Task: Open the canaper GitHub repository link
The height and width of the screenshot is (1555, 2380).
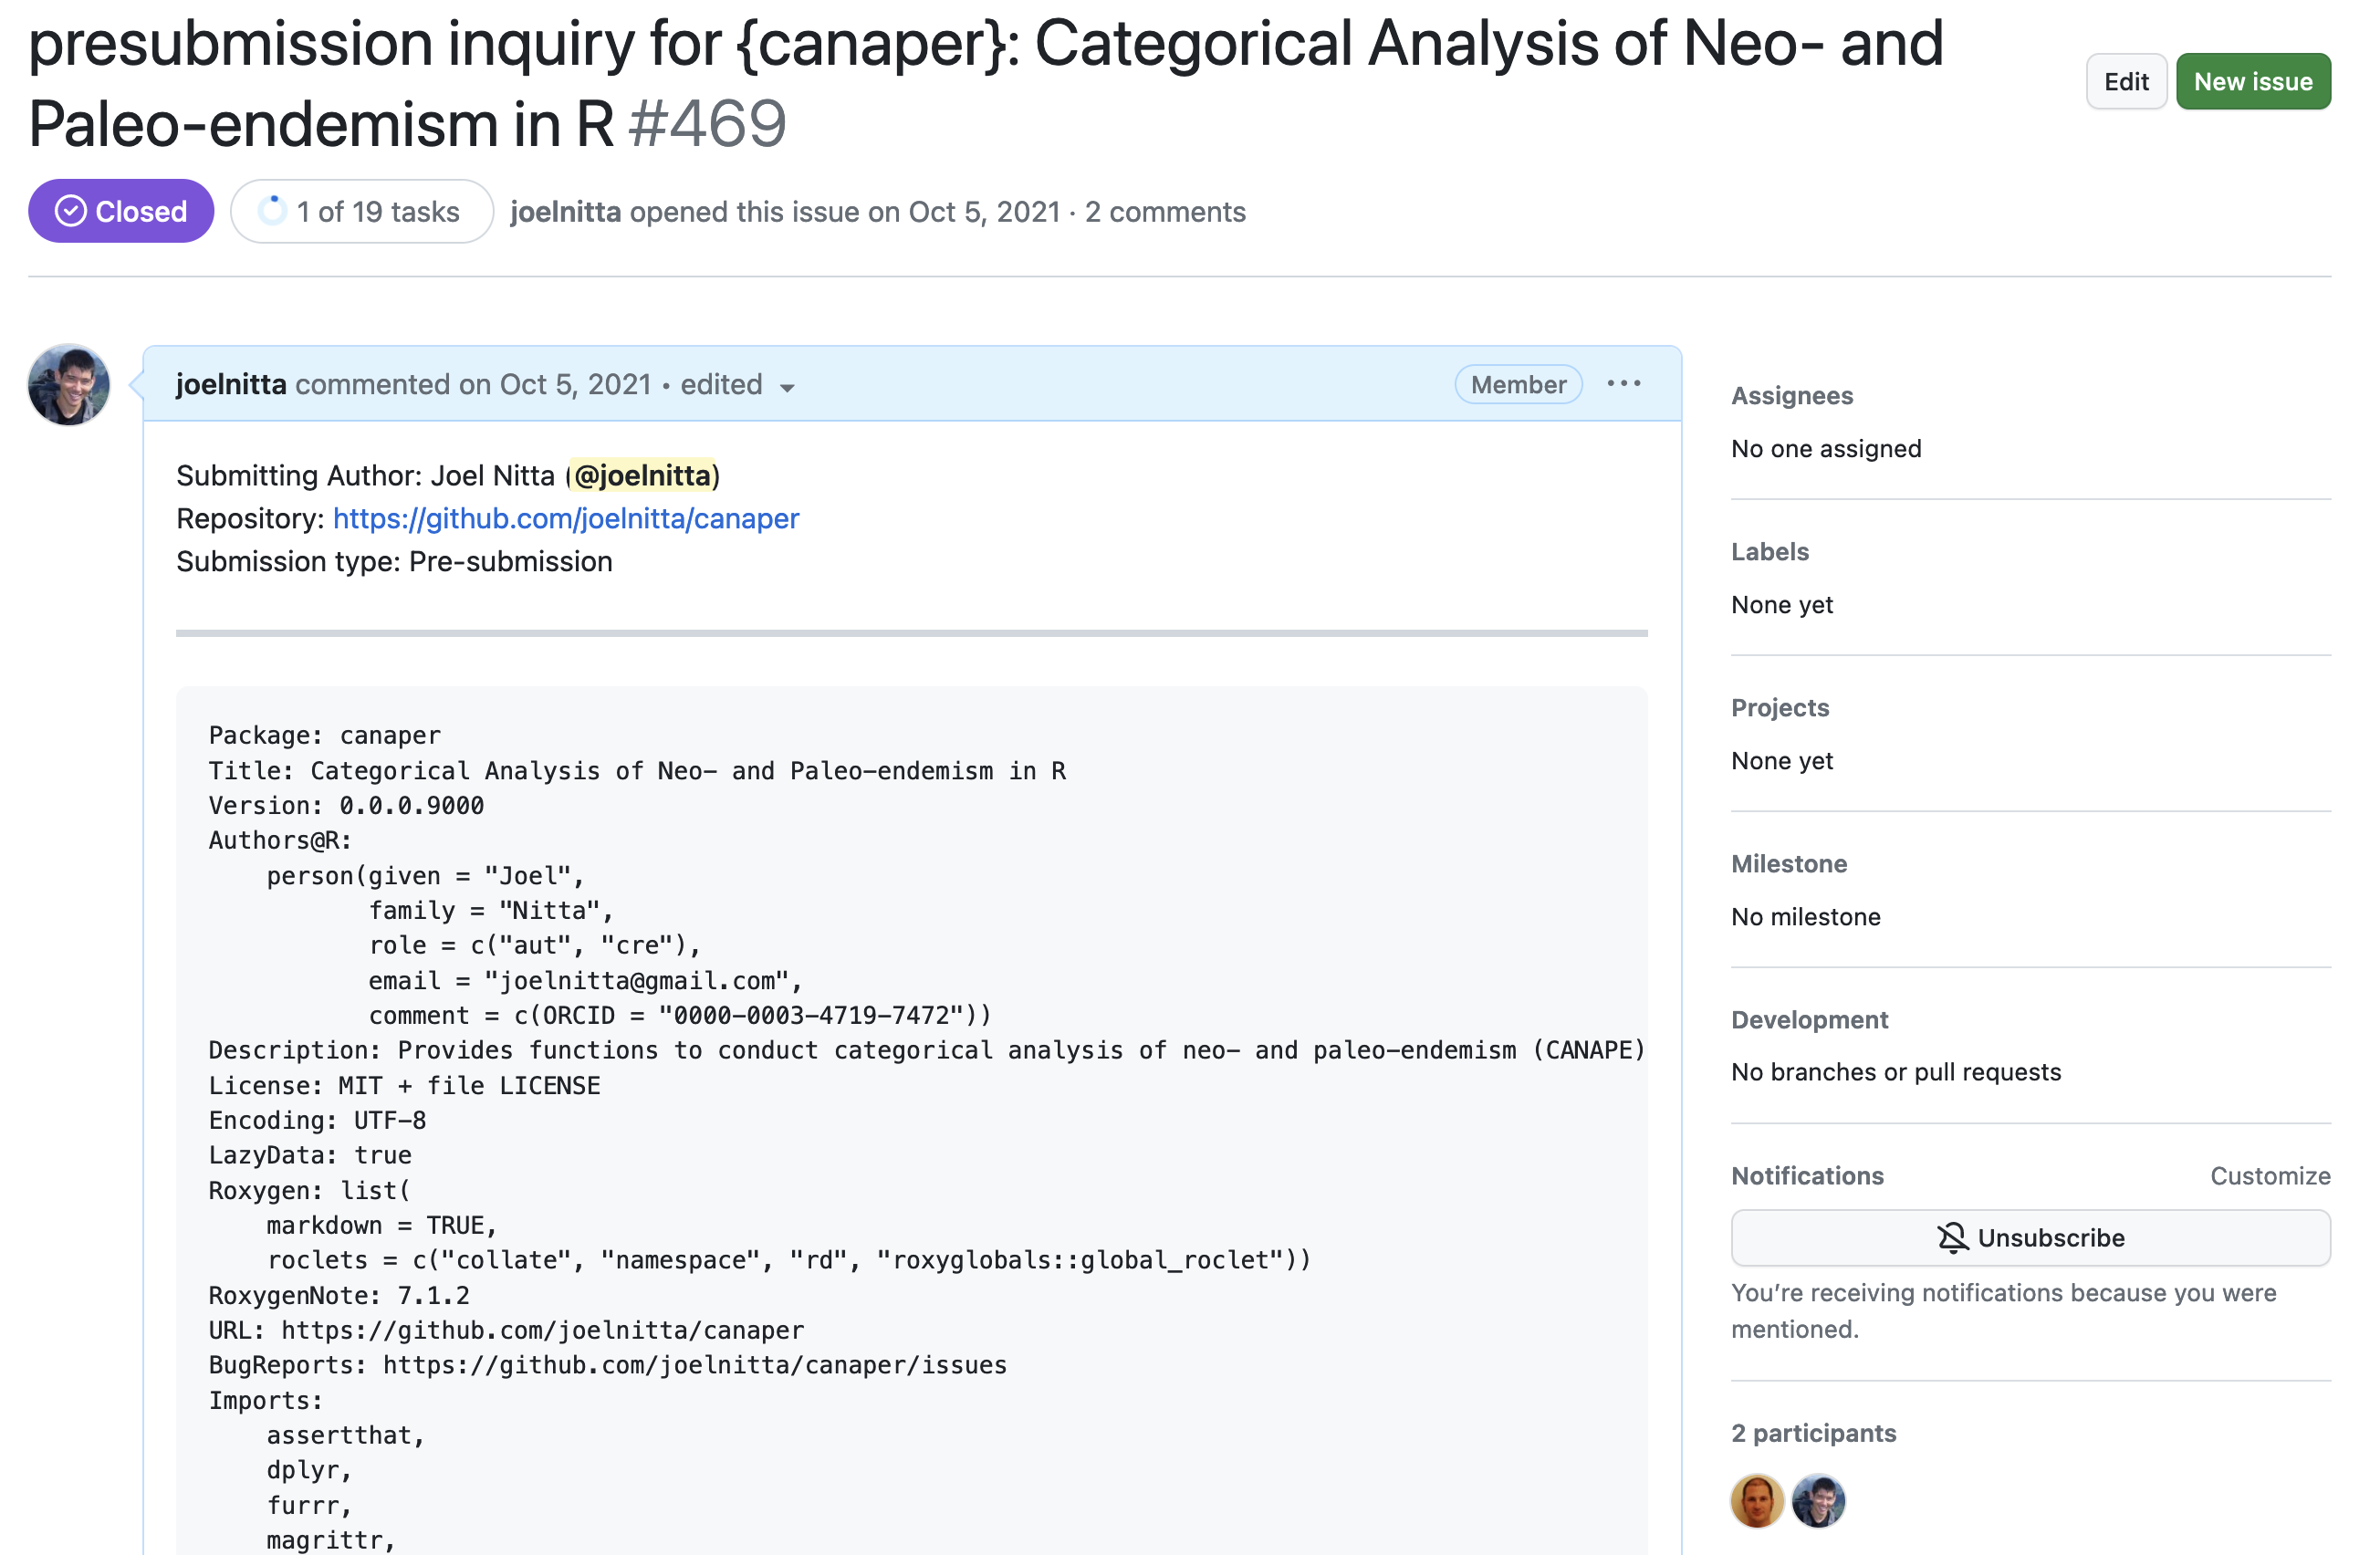Action: coord(565,519)
